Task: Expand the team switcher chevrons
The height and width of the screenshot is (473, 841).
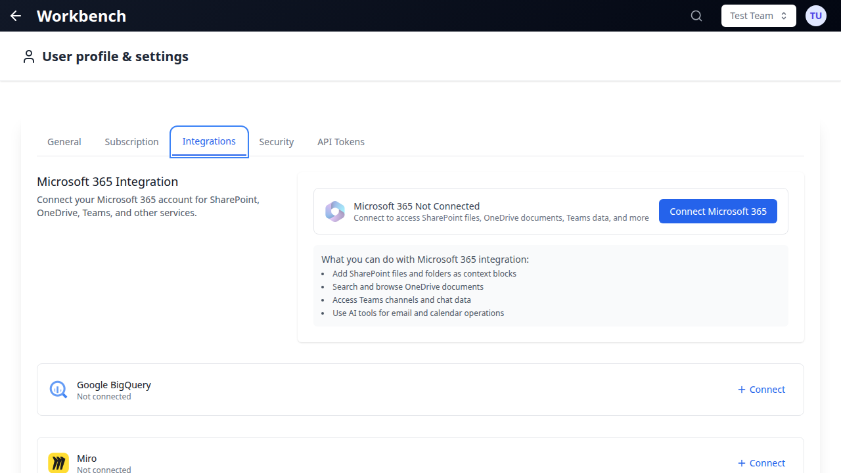Action: pos(783,15)
